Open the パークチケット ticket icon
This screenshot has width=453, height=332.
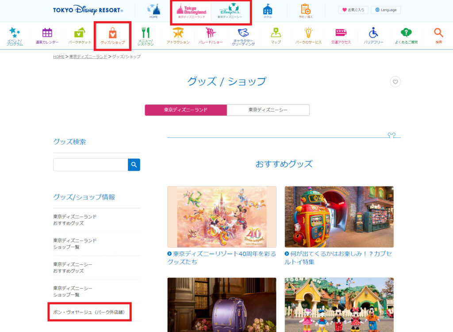[80, 36]
